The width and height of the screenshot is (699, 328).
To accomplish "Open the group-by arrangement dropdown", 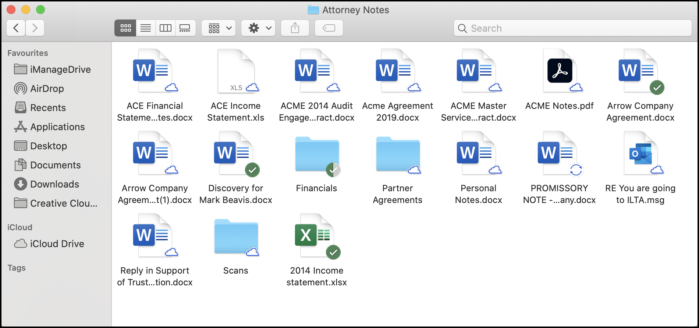I will pos(219,28).
